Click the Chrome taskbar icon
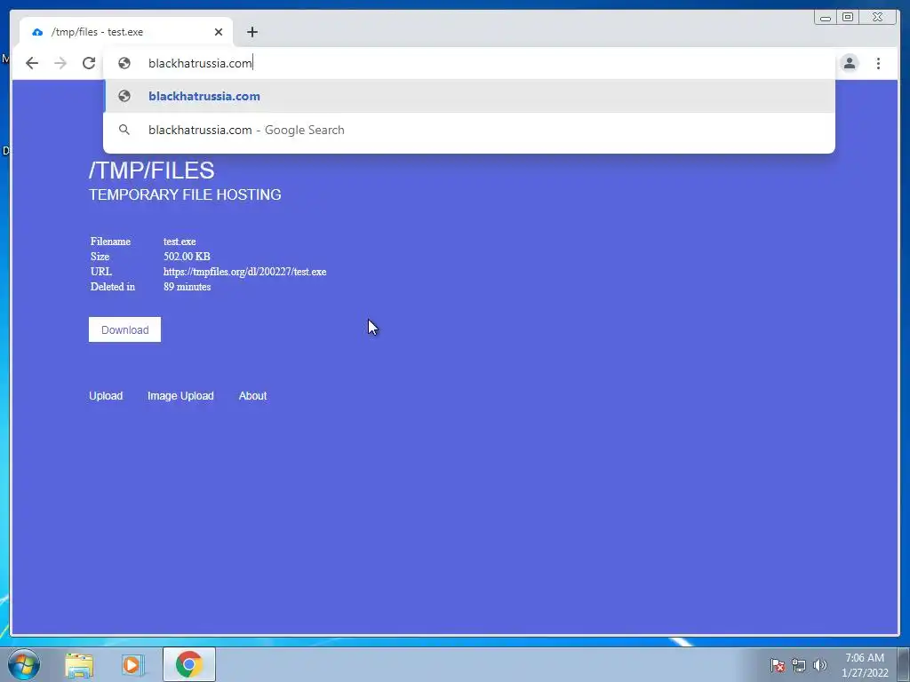The image size is (910, 682). coord(189,664)
